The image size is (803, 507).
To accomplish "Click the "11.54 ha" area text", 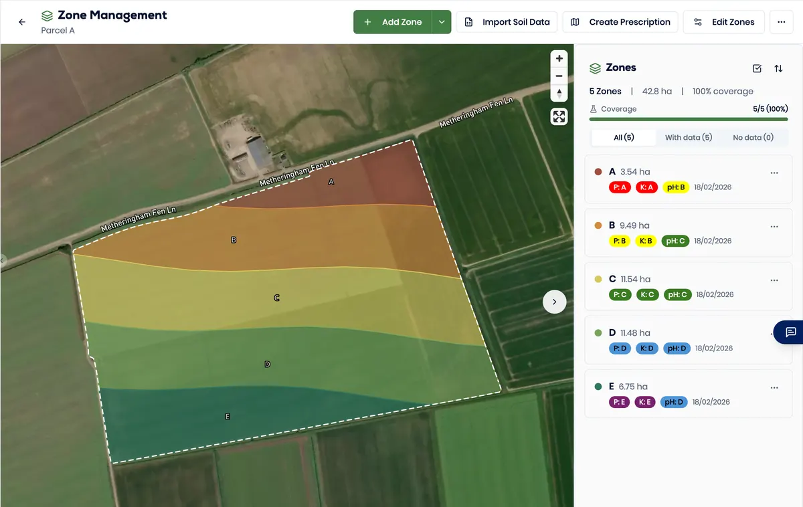I will [x=635, y=279].
